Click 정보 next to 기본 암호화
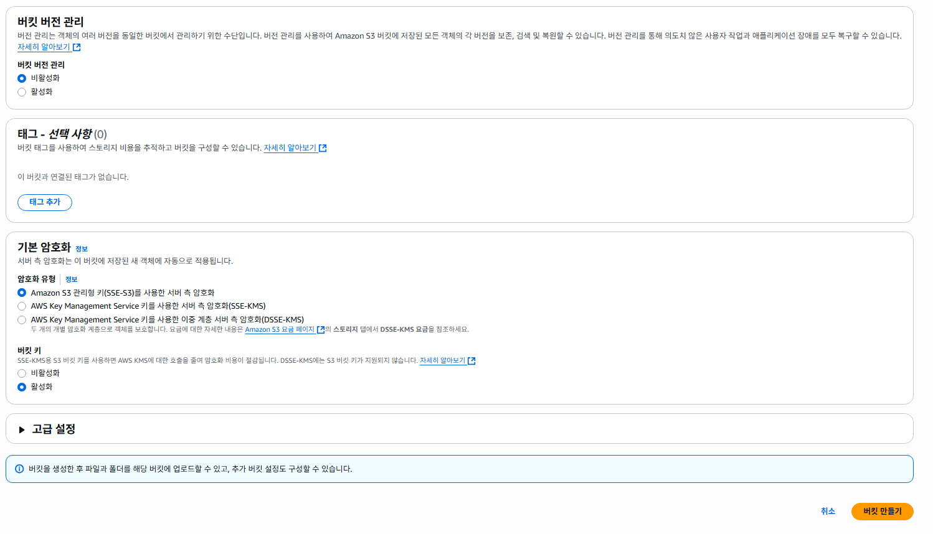 81,248
